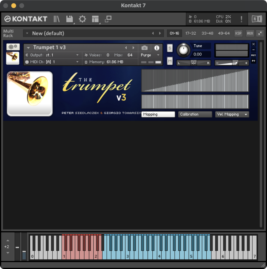
Task: Click the pan center icon
Action: (194, 63)
